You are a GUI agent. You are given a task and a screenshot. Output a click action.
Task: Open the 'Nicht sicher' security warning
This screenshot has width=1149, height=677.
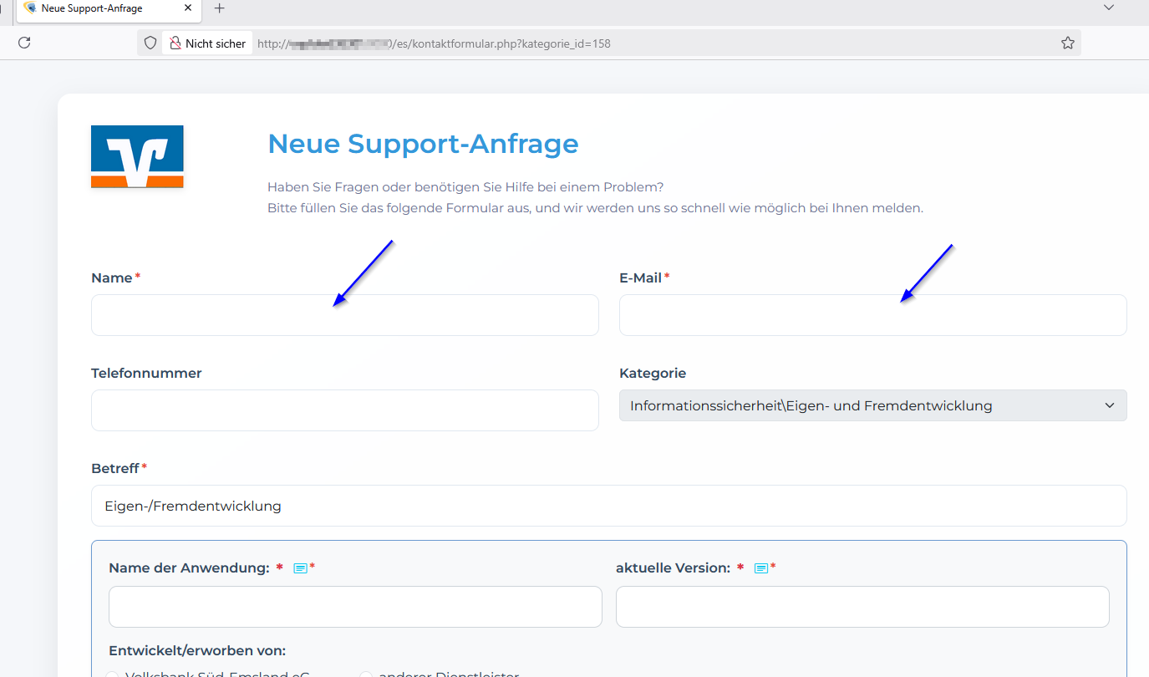click(208, 43)
